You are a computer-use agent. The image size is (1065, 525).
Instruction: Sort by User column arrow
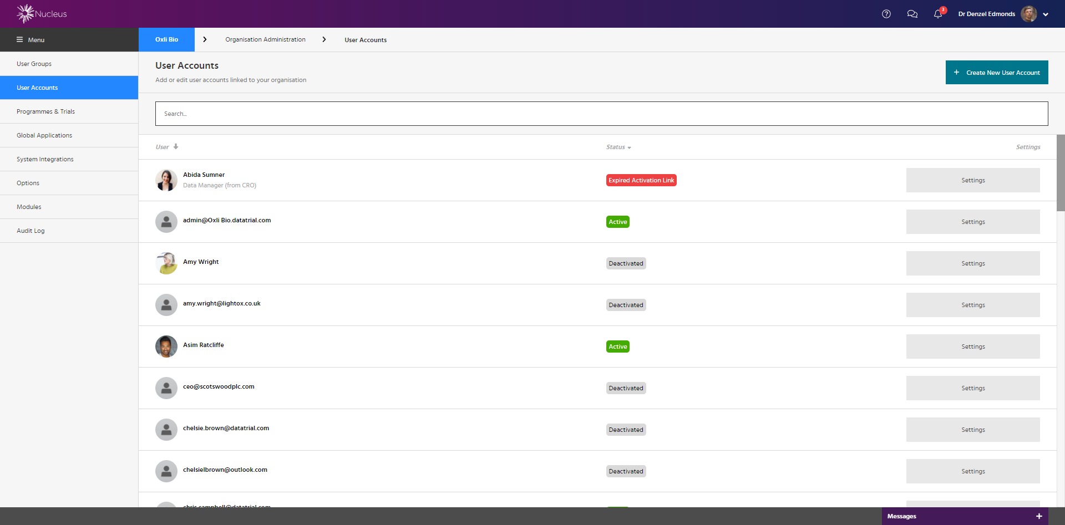[176, 147]
